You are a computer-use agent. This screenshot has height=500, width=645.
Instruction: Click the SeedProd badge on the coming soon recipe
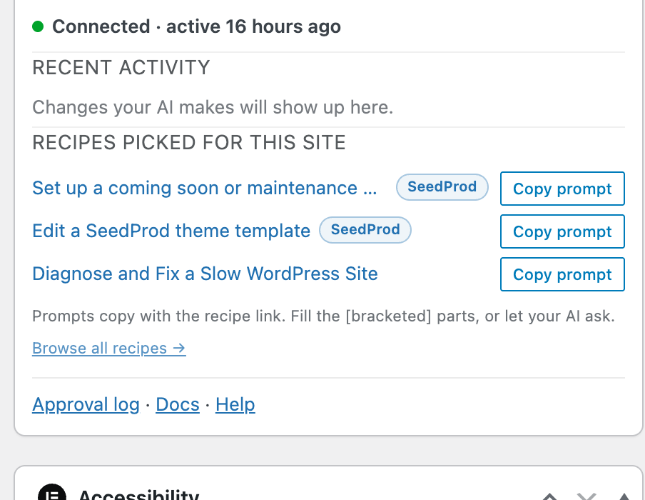pyautogui.click(x=442, y=187)
